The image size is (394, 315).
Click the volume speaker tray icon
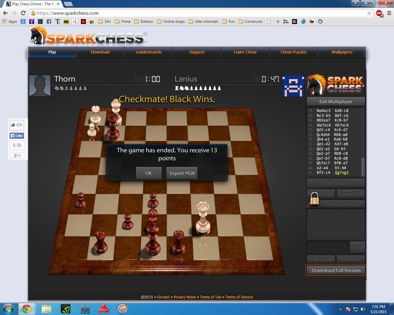coord(362,309)
